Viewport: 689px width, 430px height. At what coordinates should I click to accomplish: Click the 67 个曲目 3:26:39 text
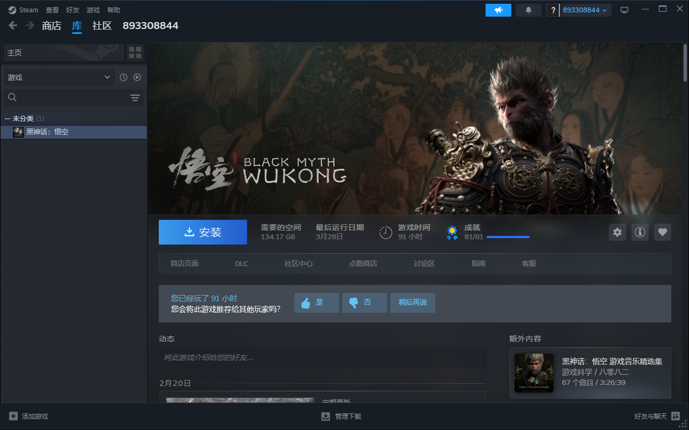594,383
